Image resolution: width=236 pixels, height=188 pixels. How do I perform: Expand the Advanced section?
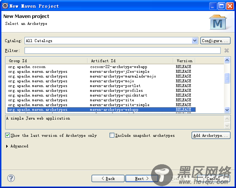7,146
